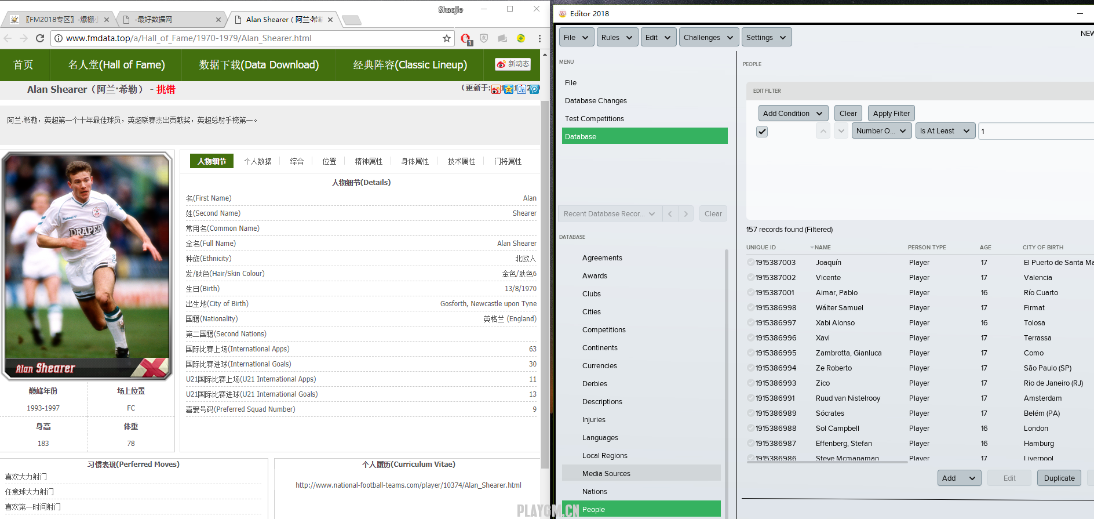Bookmark this page with the star icon
Image resolution: width=1094 pixels, height=519 pixels.
tap(446, 38)
